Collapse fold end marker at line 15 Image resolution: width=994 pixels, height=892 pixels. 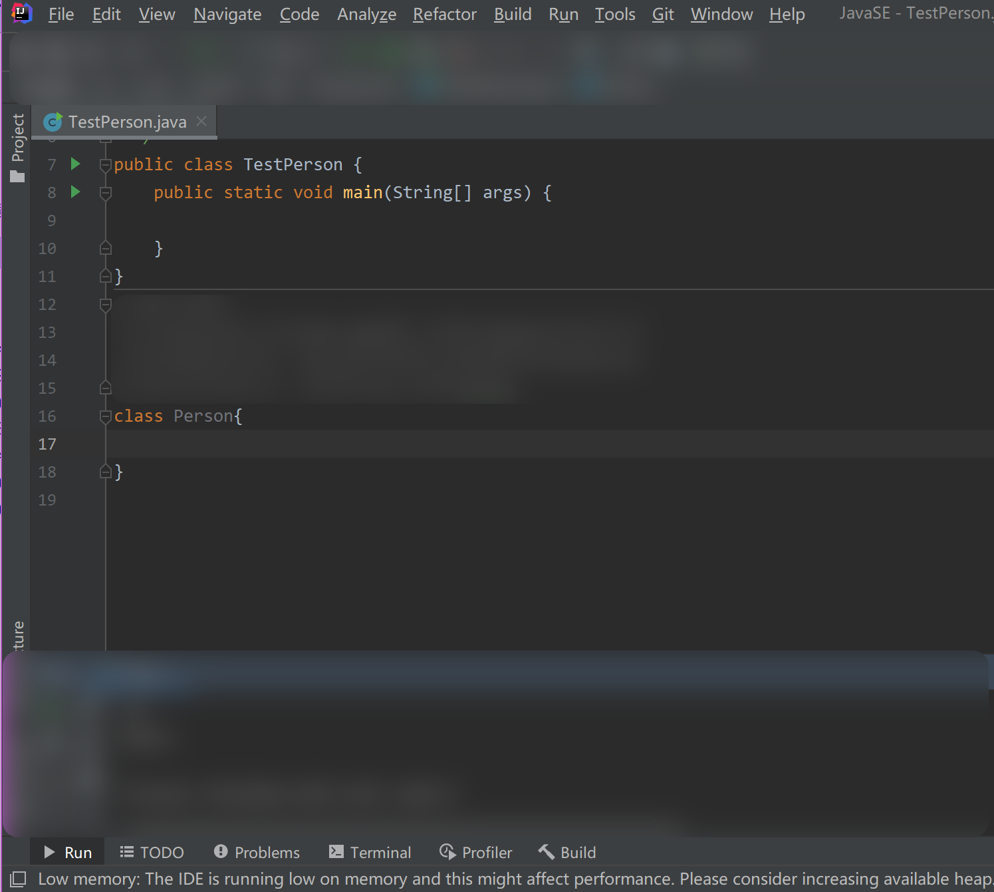point(105,387)
